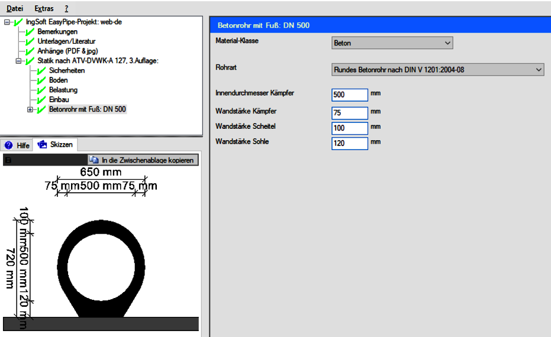Click the checkmark icon next to Einbau

[x=41, y=100]
